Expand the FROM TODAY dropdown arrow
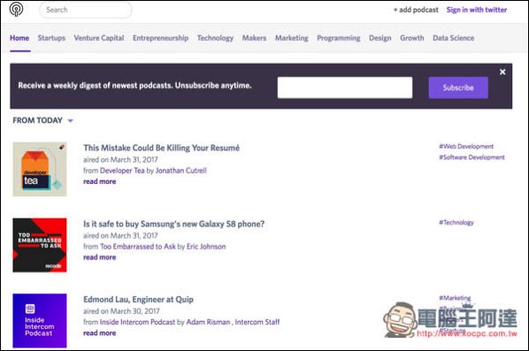The width and height of the screenshot is (529, 351). click(70, 121)
